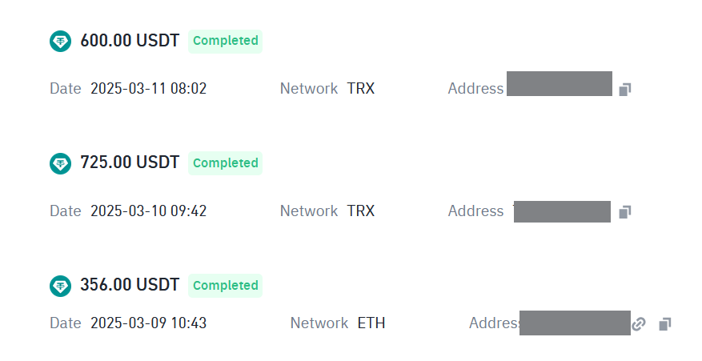Screen dimensions: 702x361
Task: Select Completed badge on 356.00 USDT entry
Action: (225, 286)
